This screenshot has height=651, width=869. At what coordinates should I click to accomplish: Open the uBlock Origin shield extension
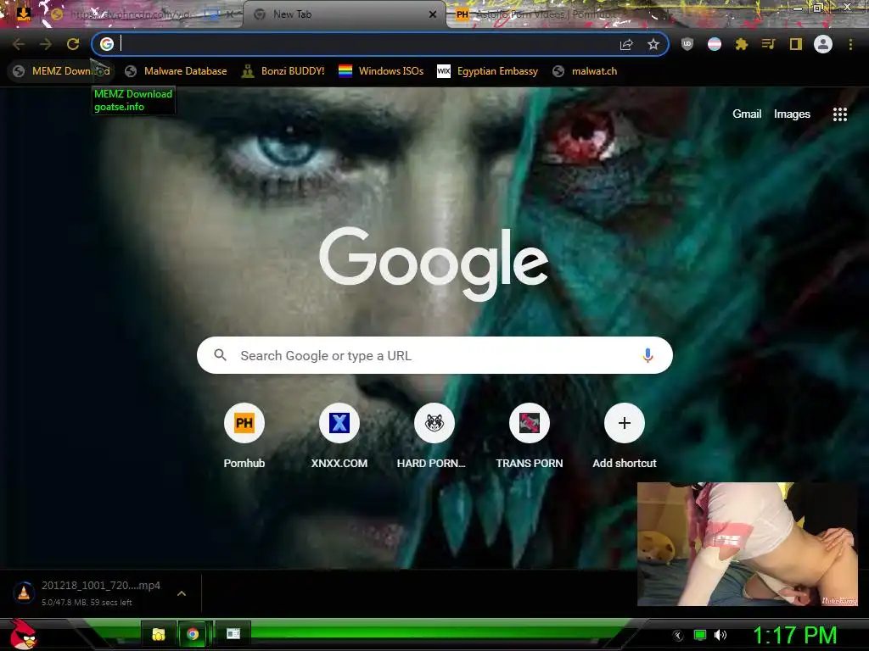(x=687, y=44)
